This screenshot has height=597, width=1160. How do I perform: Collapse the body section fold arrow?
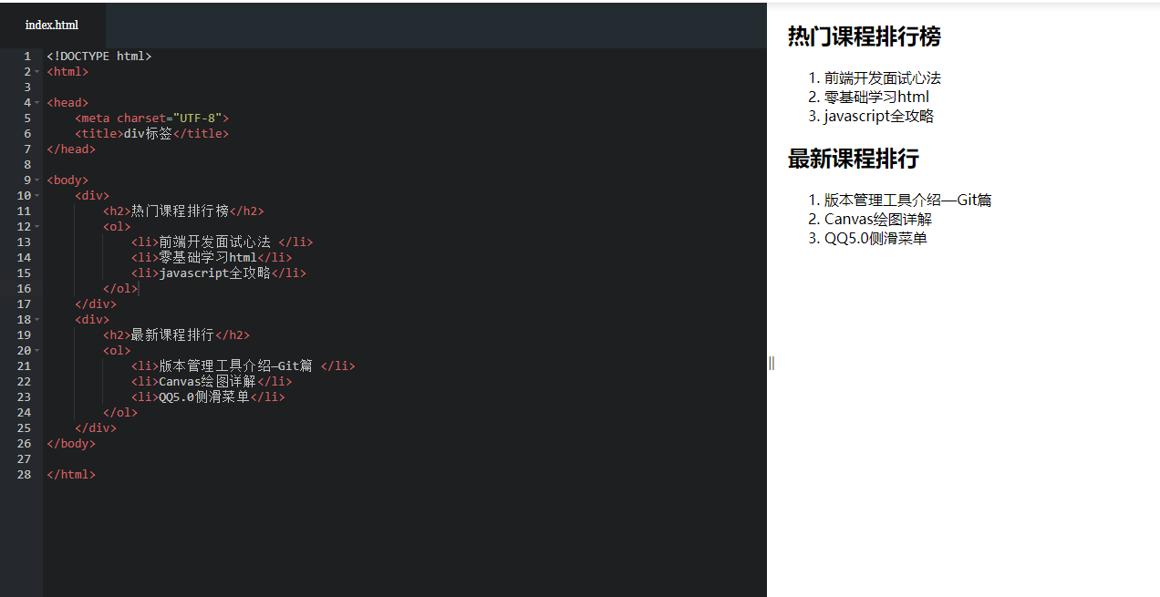(x=37, y=180)
